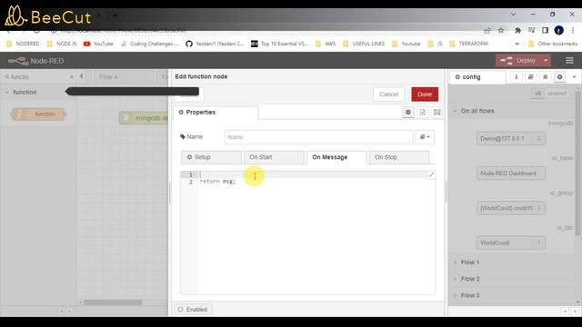Show the information sidebar tab icon

[x=516, y=76]
